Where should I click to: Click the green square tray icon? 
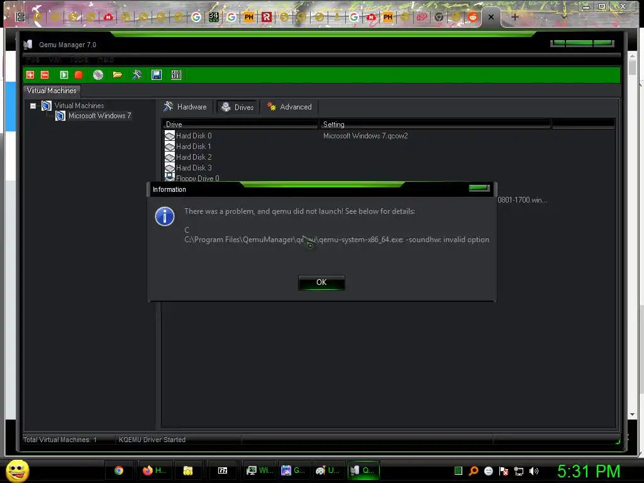click(x=458, y=471)
